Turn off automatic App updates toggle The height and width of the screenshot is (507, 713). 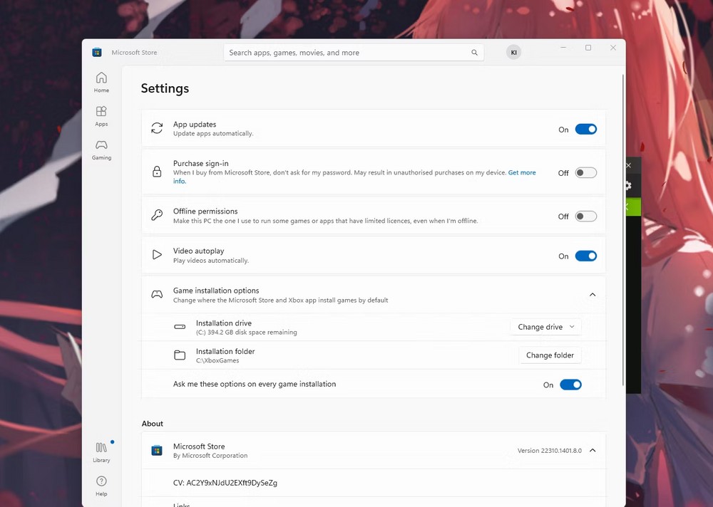[x=585, y=129]
